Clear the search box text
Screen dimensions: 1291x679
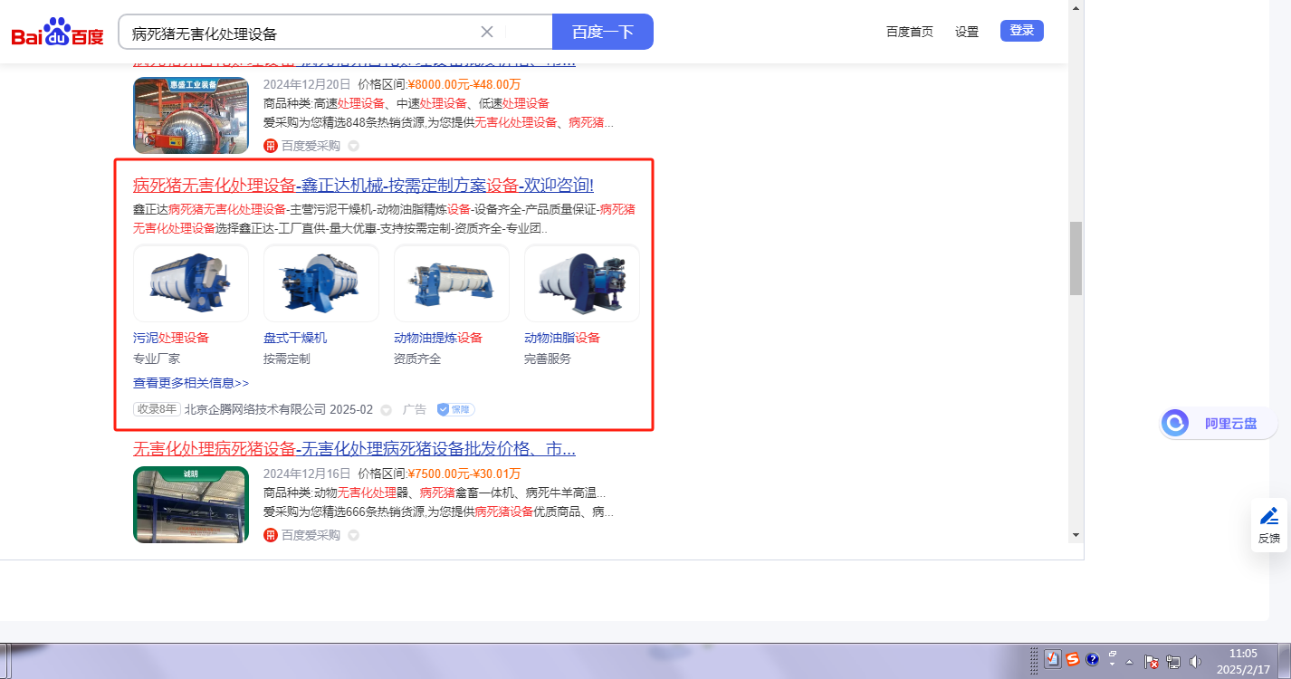(x=486, y=32)
